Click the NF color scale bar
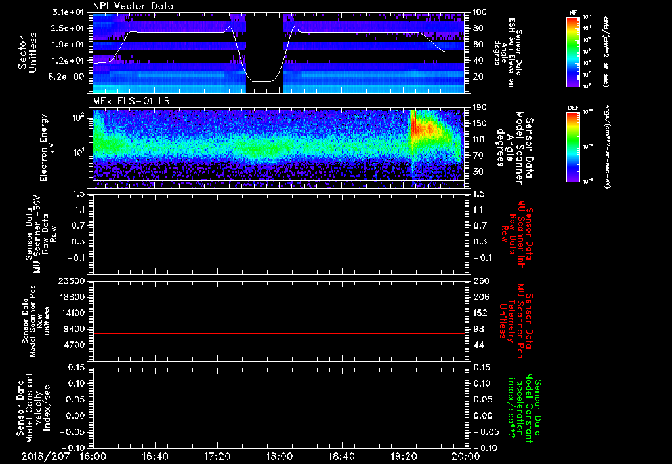672x464 pixels. [x=574, y=51]
